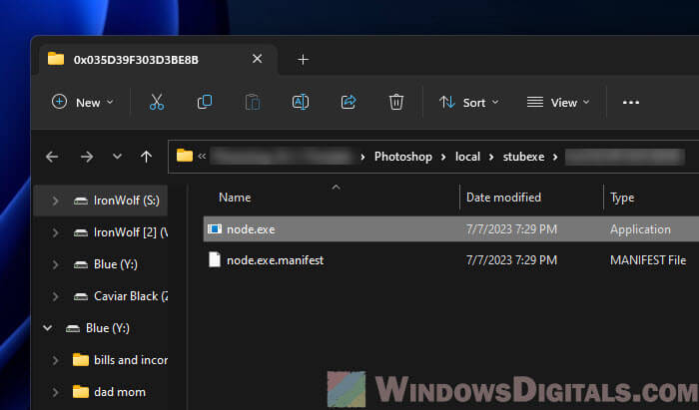The image size is (699, 410).
Task: Go forward with the right arrow
Action: click(x=87, y=157)
